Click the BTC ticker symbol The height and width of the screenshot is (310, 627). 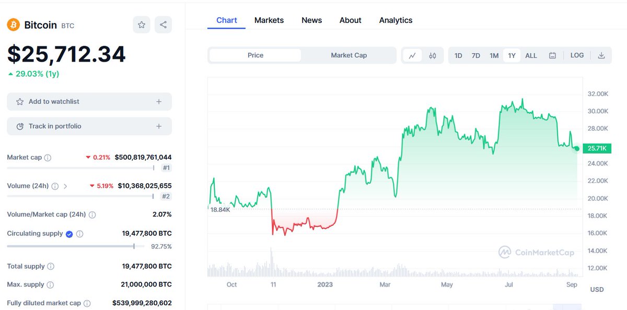click(68, 25)
